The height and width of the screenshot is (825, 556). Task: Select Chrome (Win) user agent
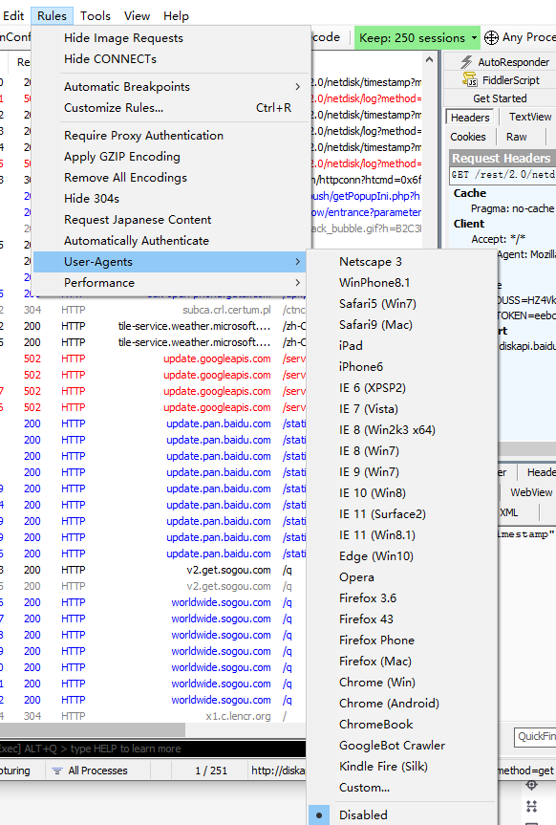pyautogui.click(x=377, y=683)
